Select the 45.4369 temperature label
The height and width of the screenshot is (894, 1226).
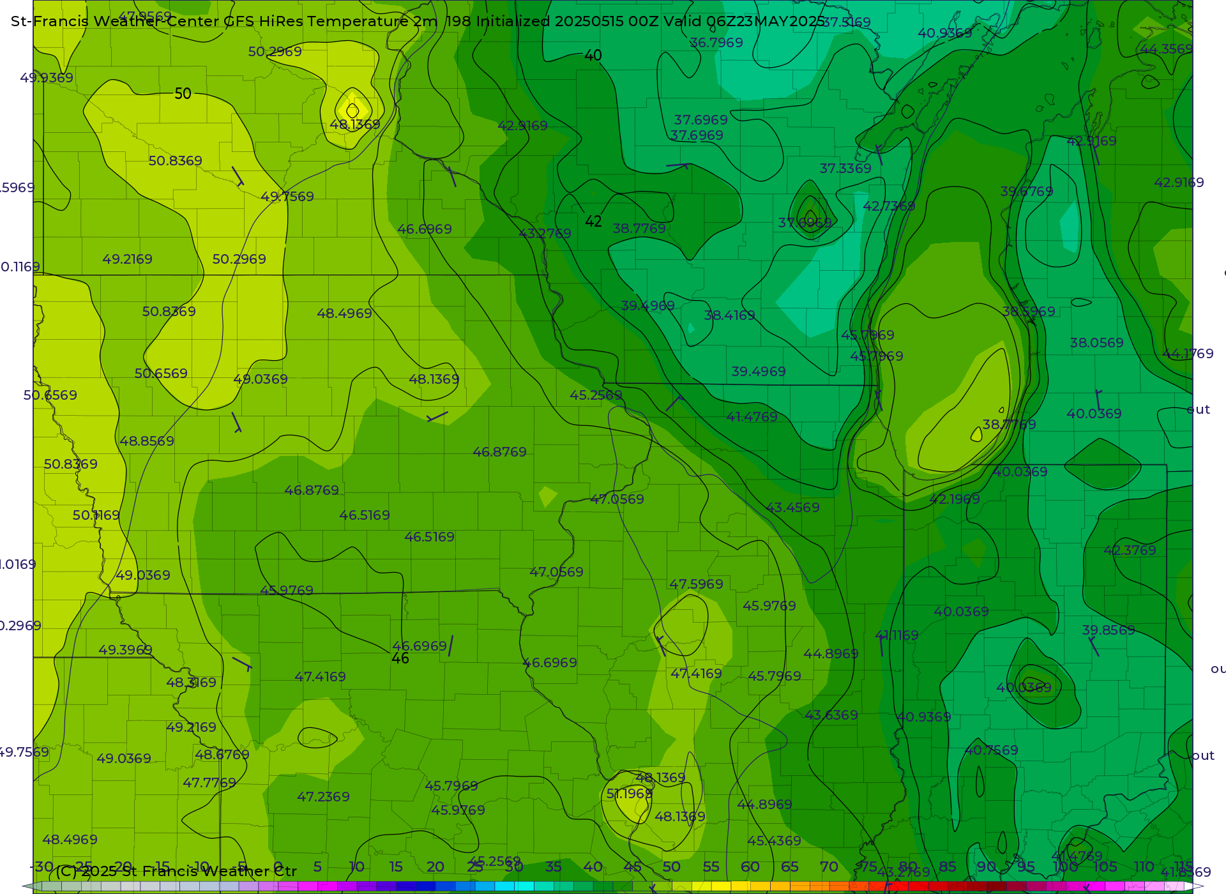tap(774, 841)
